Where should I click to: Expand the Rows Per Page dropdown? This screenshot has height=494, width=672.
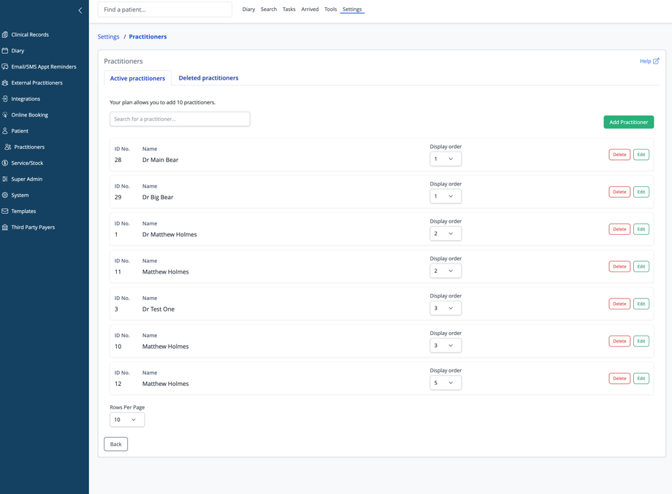tap(126, 420)
